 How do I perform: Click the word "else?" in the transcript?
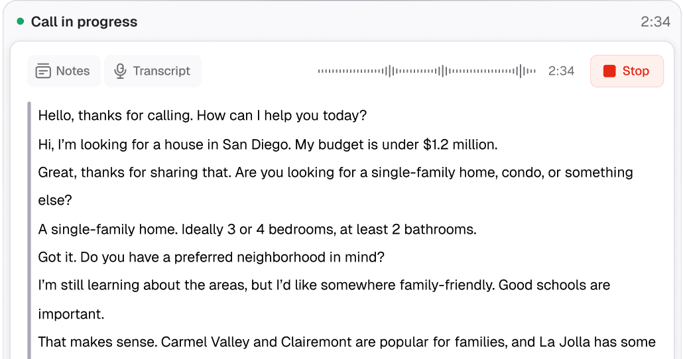click(x=53, y=200)
